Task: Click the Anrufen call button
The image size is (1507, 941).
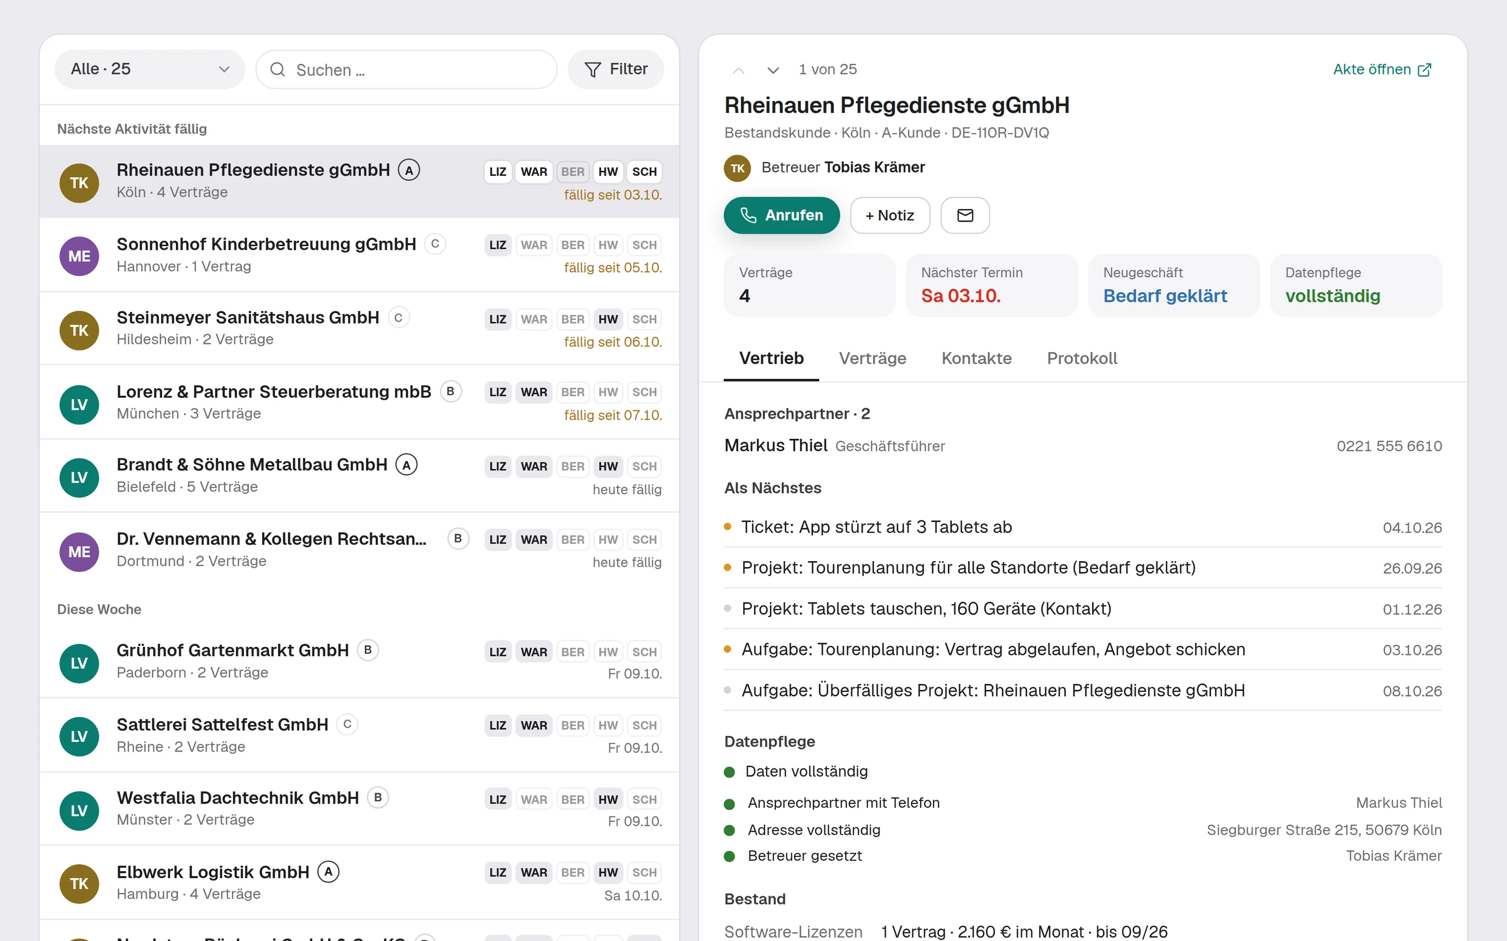Action: point(781,216)
